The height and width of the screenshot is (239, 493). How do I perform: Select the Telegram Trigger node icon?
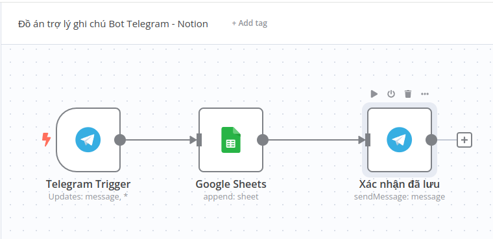(x=88, y=140)
